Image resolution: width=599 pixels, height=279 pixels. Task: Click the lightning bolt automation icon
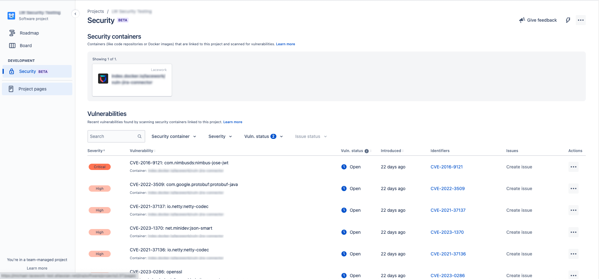(x=568, y=20)
